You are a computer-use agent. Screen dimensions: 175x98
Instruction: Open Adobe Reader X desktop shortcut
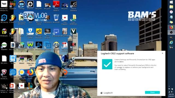pyautogui.click(x=56, y=6)
